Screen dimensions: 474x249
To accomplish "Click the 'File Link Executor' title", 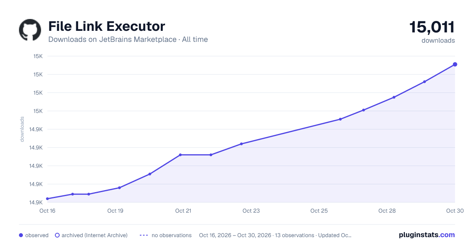I will 107,26.
